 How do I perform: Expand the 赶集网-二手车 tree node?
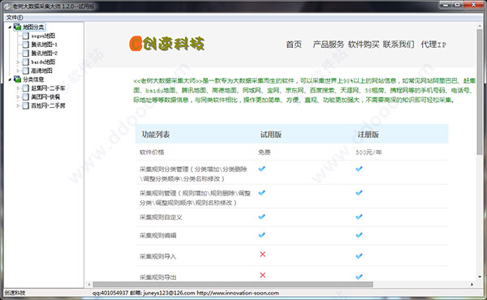point(18,88)
